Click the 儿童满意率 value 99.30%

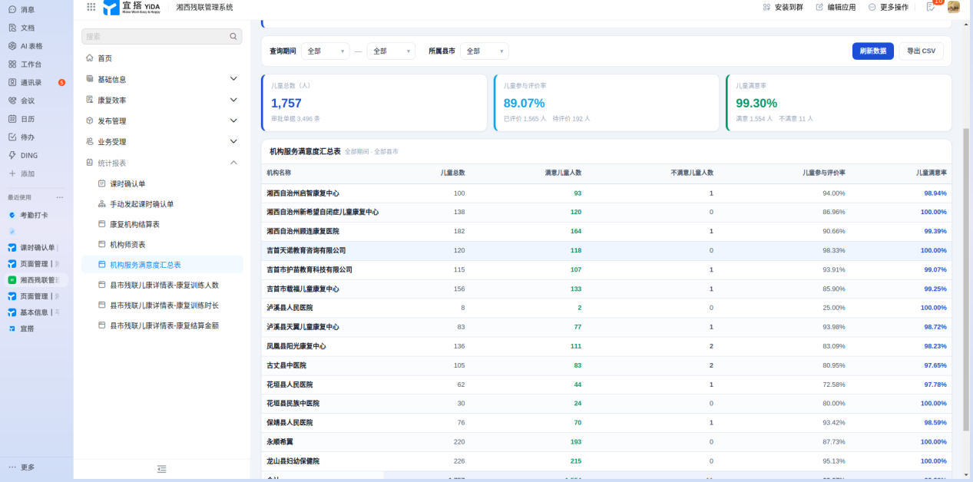(756, 103)
